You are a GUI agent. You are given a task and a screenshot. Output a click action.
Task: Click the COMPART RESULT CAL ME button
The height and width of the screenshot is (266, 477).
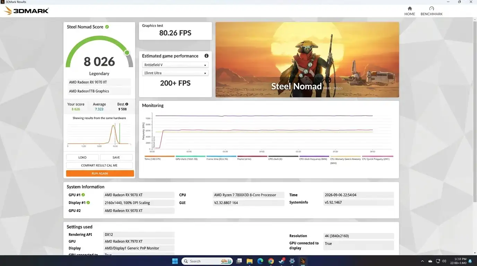pyautogui.click(x=99, y=165)
